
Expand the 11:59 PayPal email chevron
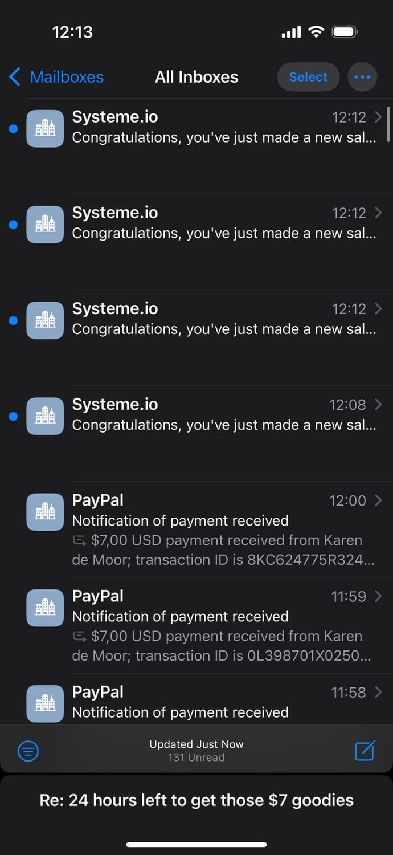pyautogui.click(x=379, y=596)
